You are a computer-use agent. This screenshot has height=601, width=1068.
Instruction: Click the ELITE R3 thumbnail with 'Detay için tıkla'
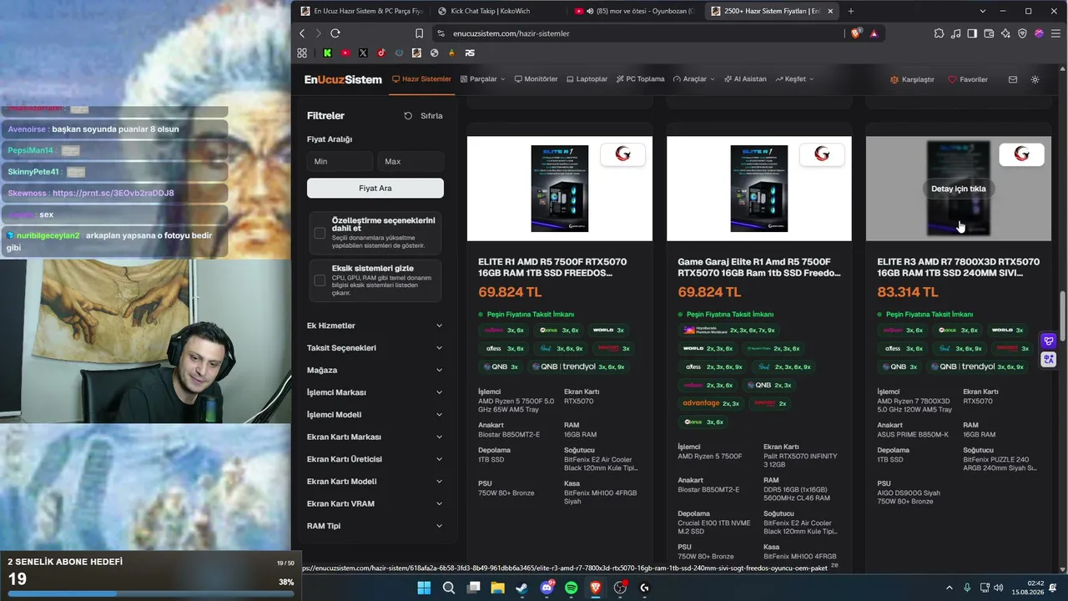pyautogui.click(x=959, y=189)
